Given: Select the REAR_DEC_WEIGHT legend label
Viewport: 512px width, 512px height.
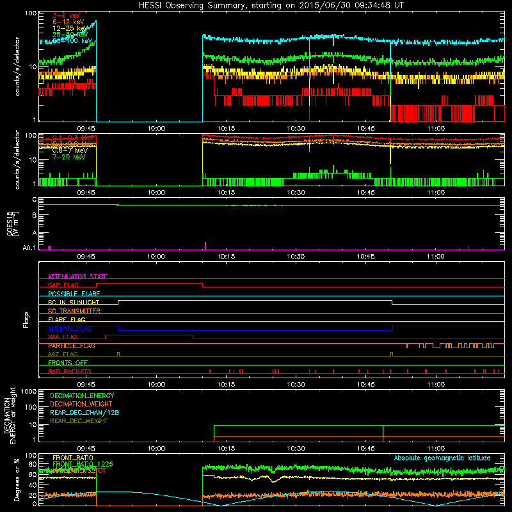Looking at the screenshot, I should [x=79, y=421].
